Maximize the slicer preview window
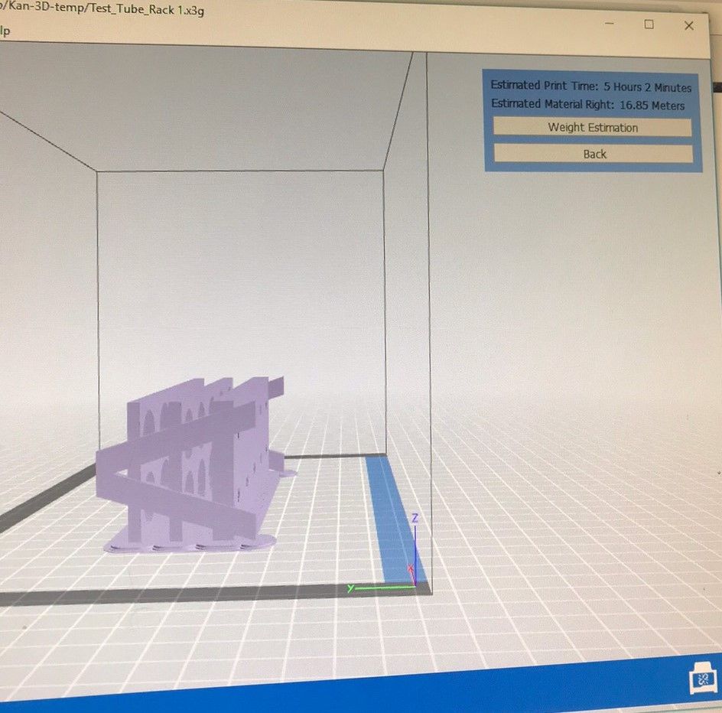Image resolution: width=722 pixels, height=713 pixels. point(649,24)
